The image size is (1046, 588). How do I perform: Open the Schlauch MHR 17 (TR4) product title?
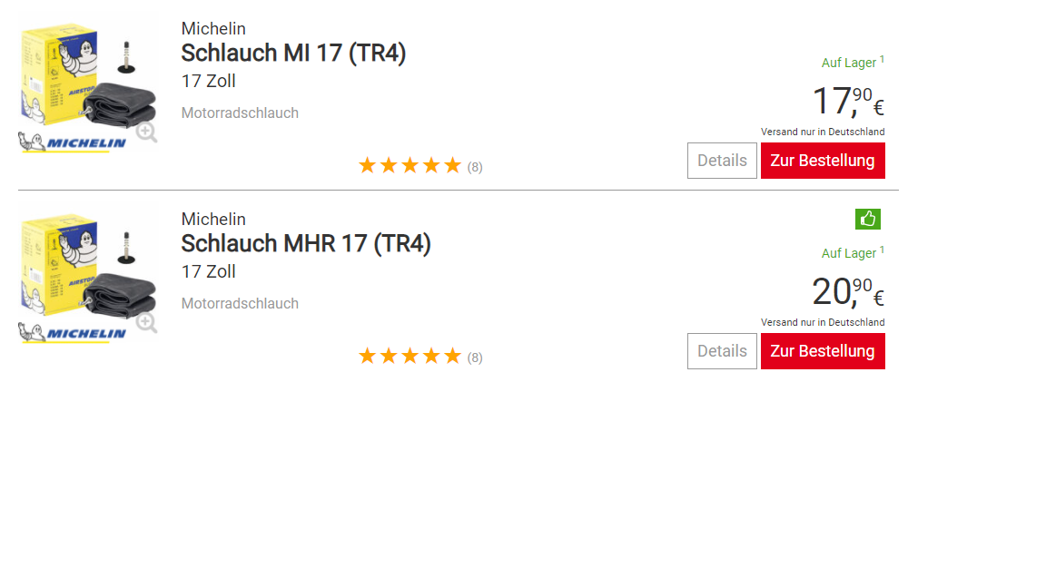(306, 243)
